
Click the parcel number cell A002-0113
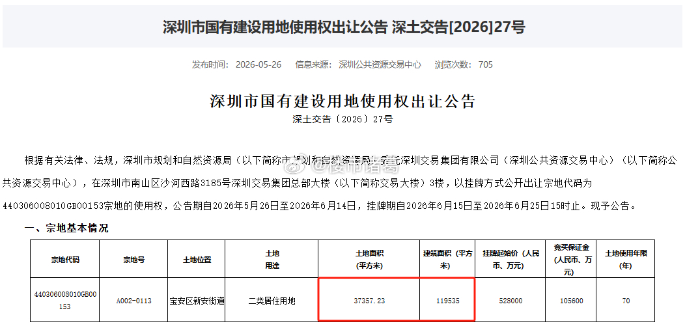133,301
